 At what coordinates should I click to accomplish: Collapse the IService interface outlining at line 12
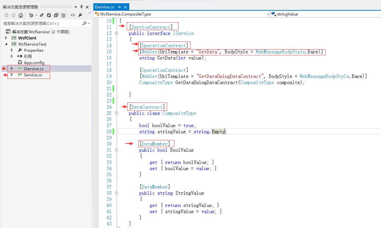click(116, 33)
